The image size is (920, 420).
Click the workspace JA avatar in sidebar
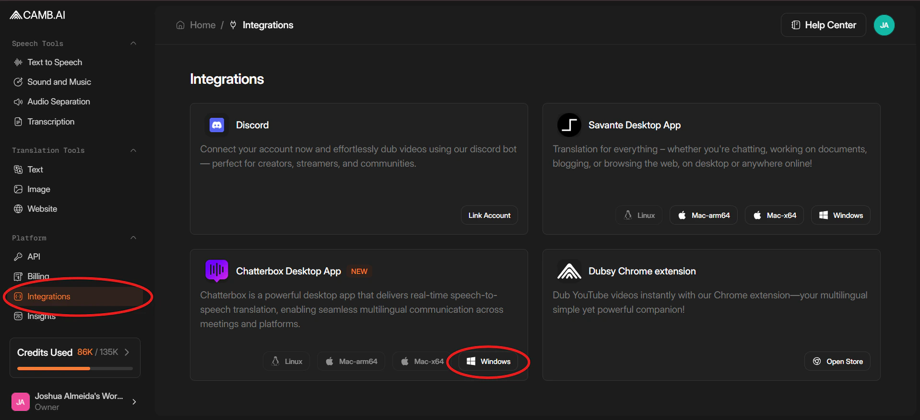[x=21, y=402]
